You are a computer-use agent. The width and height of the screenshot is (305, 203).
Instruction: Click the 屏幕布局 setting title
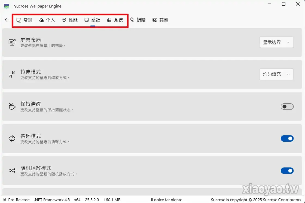[x=30, y=40]
